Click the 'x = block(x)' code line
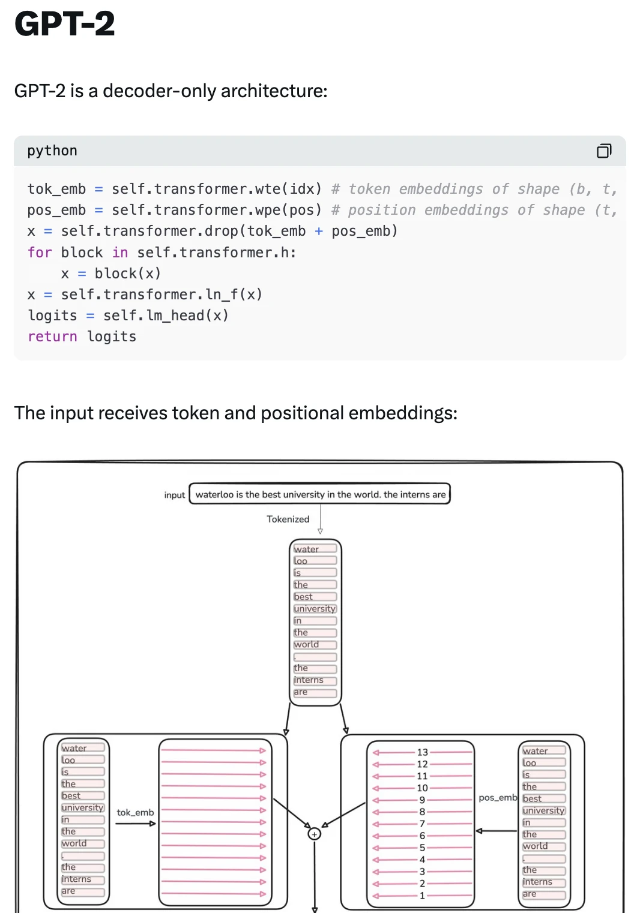640x913 pixels. [111, 274]
